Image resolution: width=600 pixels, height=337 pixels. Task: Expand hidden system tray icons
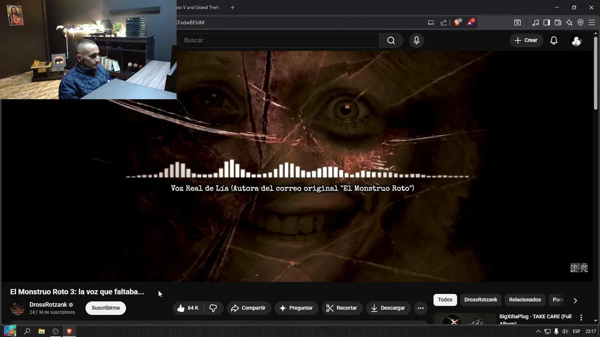coord(538,331)
